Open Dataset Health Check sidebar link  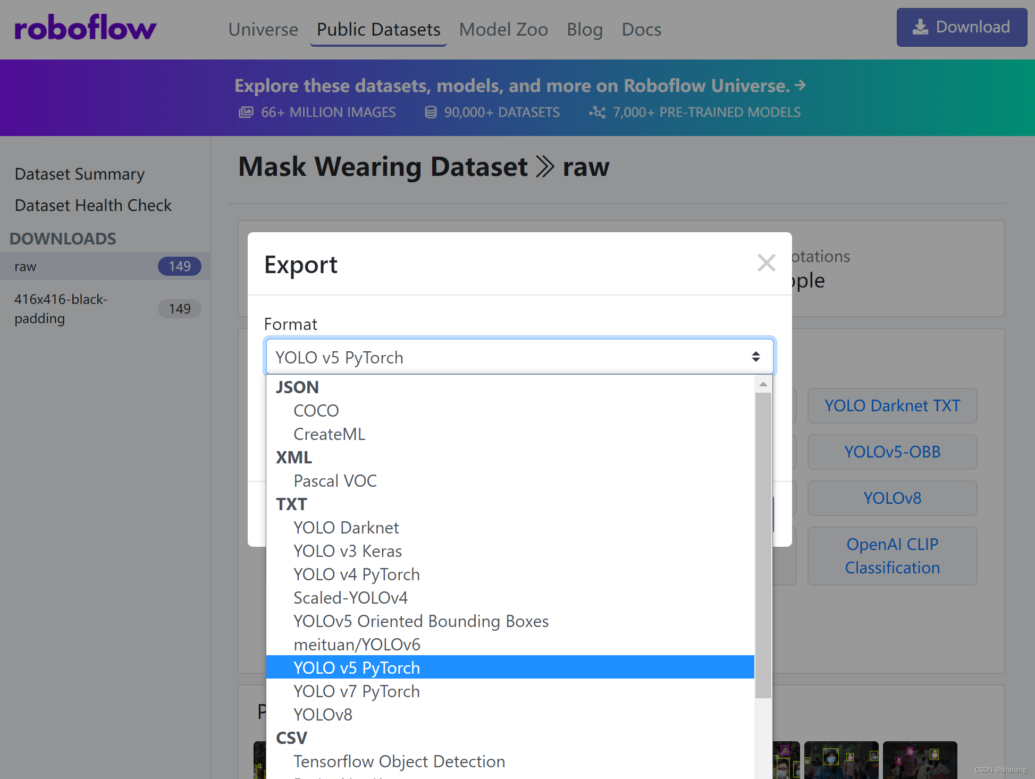93,205
